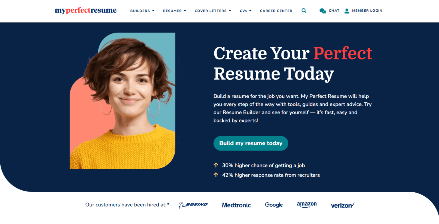Click the arrow beside 30% higher chance

pyautogui.click(x=216, y=165)
